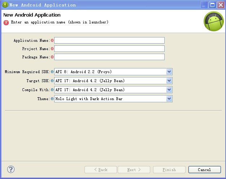Maximize the New Android Application window
This screenshot has height=179, width=226.
[x=212, y=5]
